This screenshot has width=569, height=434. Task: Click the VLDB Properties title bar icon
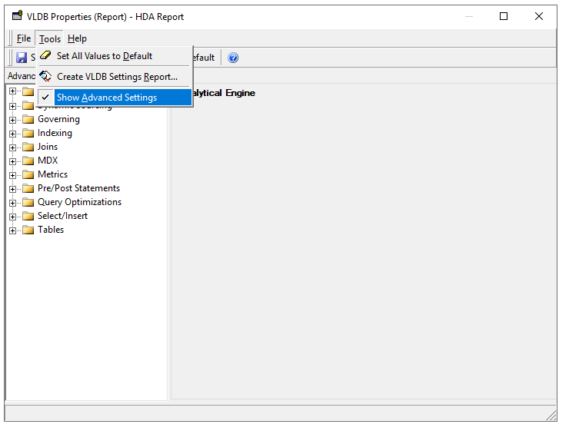[x=17, y=16]
